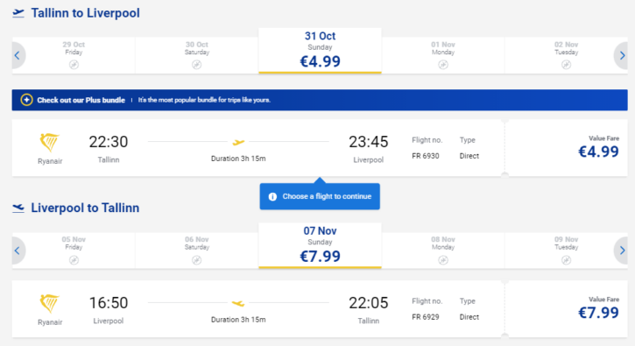The width and height of the screenshot is (635, 346).
Task: Choose the €7.99 Value Fare return flight
Action: (567, 308)
